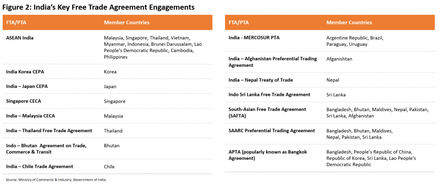Click the ASEAN India row label
The height and width of the screenshot is (186, 445).
tap(20, 38)
